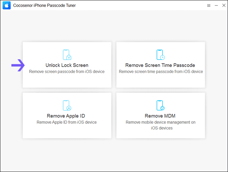The height and width of the screenshot is (172, 228).
Task: Click the phone with gear icon
Action: tap(161, 105)
